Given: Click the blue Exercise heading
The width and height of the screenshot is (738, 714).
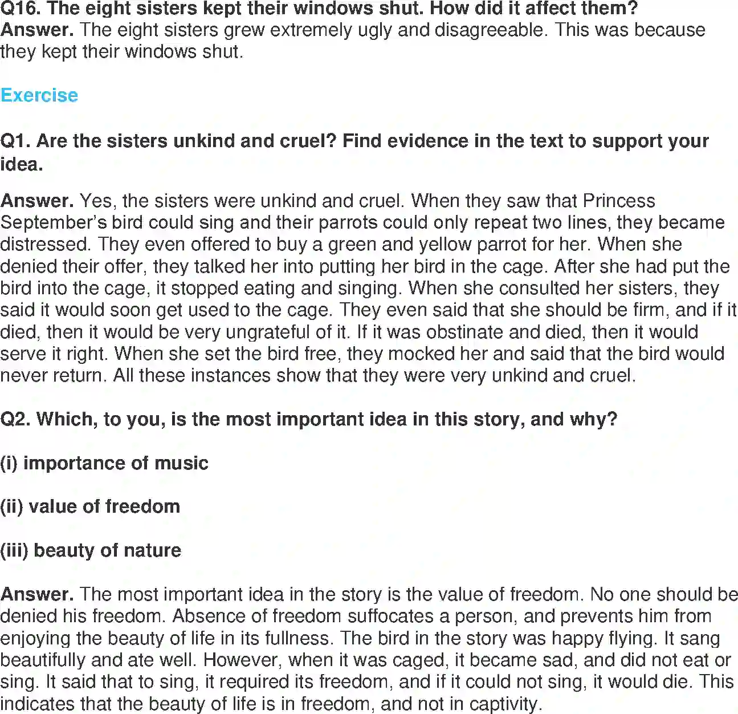Looking at the screenshot, I should click(x=39, y=95).
